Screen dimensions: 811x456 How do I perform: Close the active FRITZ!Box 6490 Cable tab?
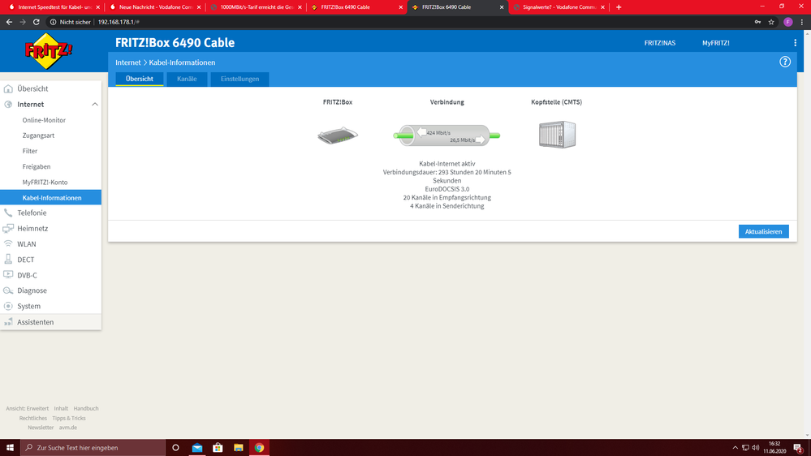click(501, 7)
